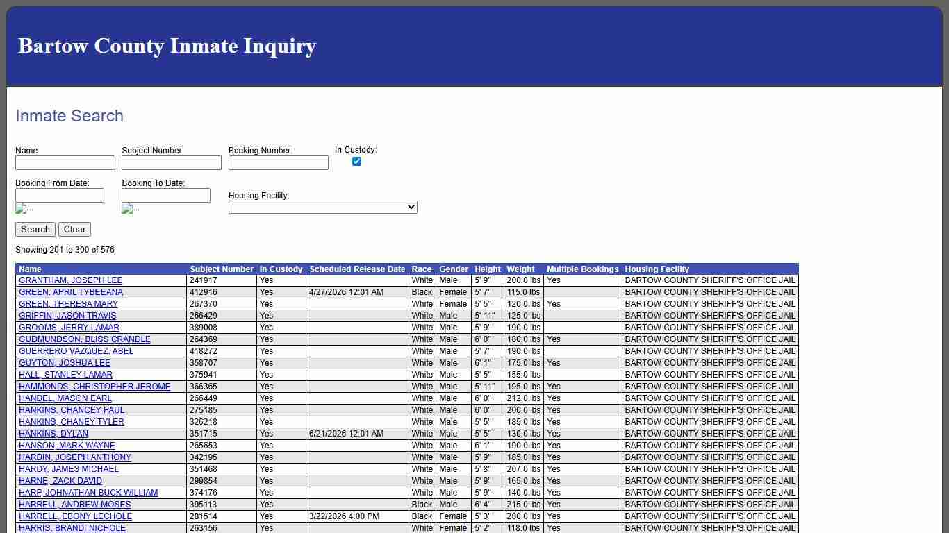Click the Booking Number field

(278, 162)
